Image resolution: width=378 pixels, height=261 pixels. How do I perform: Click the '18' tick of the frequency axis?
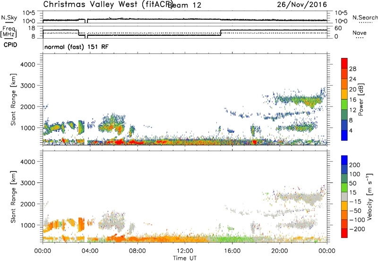pos(32,28)
